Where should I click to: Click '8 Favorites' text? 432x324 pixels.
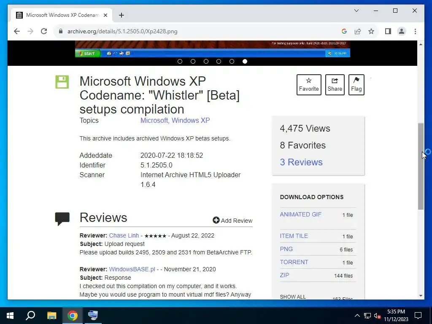click(x=303, y=145)
